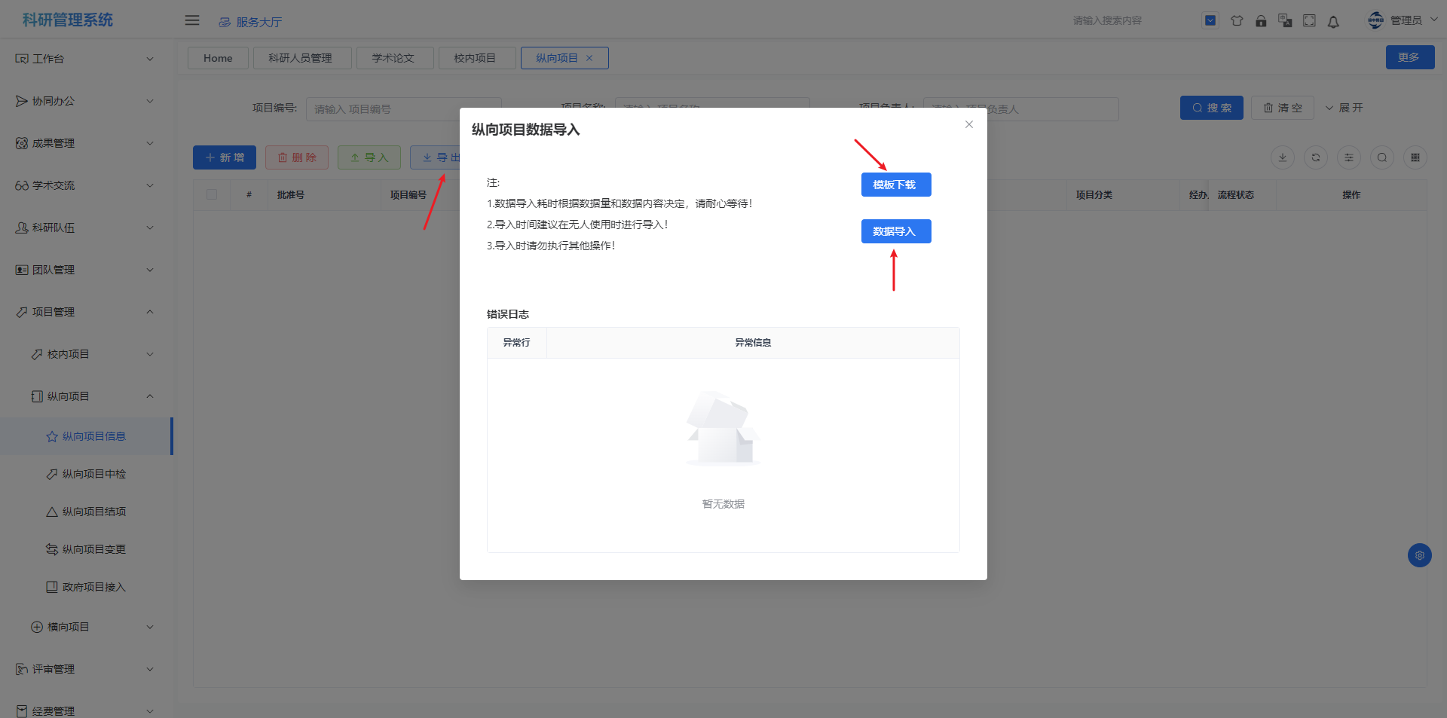Switch to the 学术论文 tab
Screen dimensions: 1447x718
(x=393, y=58)
